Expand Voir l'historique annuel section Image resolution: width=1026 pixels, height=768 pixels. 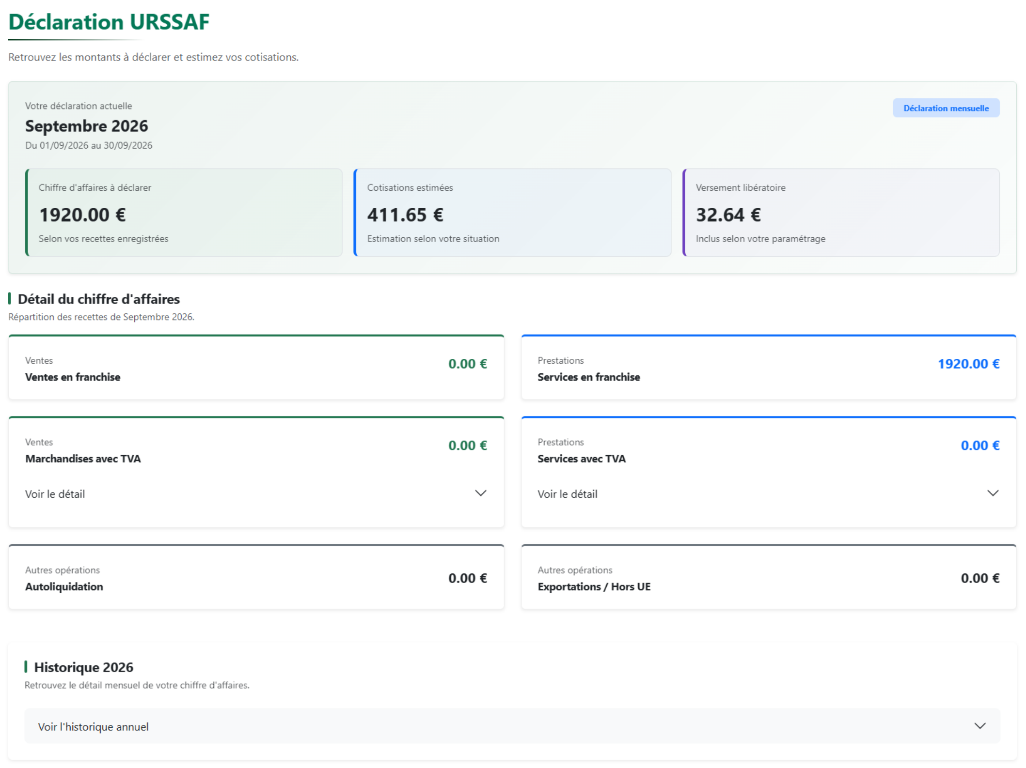pyautogui.click(x=512, y=726)
